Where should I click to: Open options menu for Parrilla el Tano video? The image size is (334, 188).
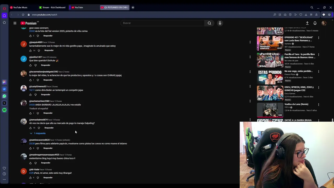pyautogui.click(x=319, y=55)
